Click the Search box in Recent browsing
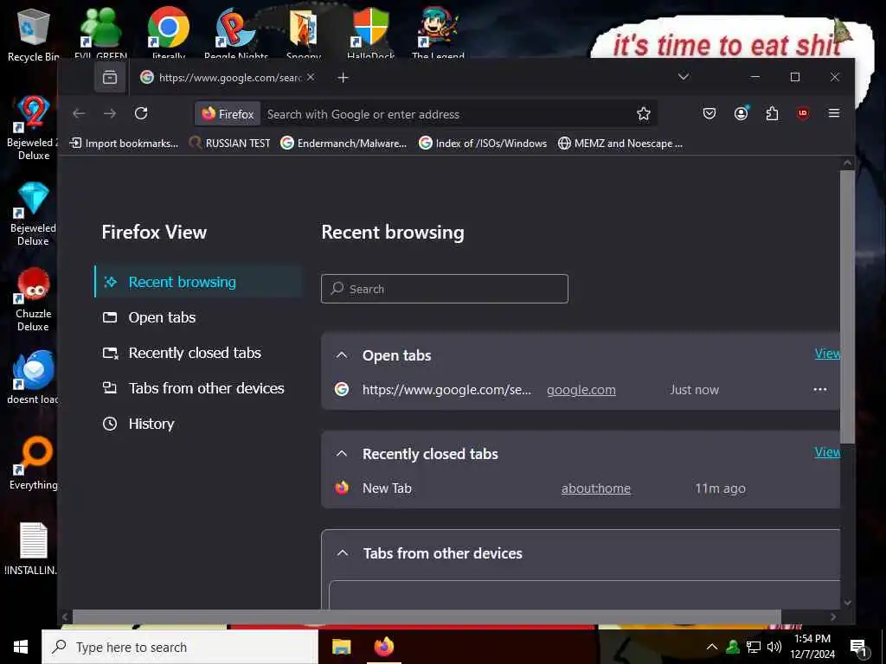This screenshot has width=886, height=664. (x=445, y=289)
